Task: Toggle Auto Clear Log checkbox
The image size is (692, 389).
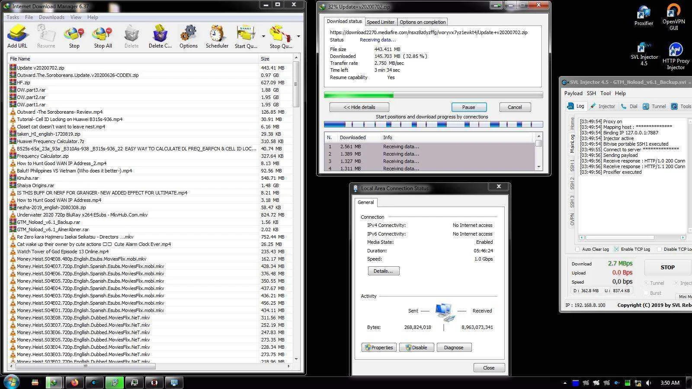Action: point(577,249)
